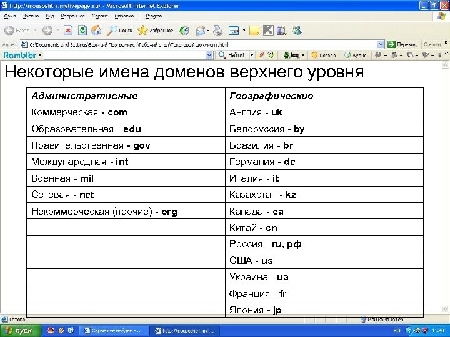Open the Правка menu
The width and height of the screenshot is (450, 337).
[x=31, y=16]
